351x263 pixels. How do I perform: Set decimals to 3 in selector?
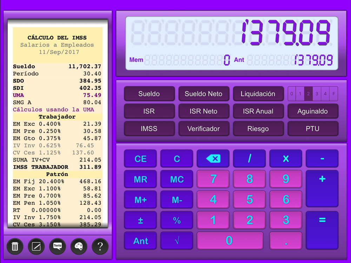pos(317,94)
